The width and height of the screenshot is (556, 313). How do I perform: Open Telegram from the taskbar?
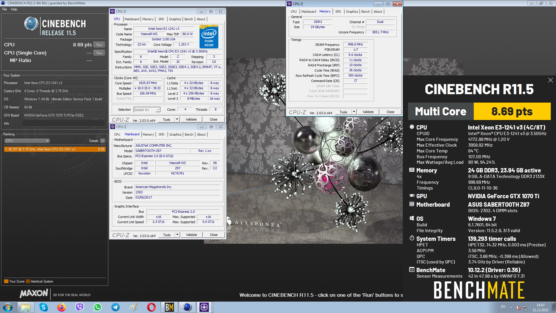tap(116, 307)
